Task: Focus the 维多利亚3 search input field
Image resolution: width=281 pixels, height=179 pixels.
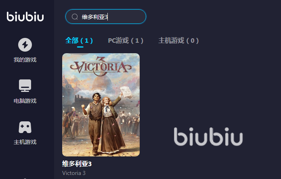Action: (106, 17)
